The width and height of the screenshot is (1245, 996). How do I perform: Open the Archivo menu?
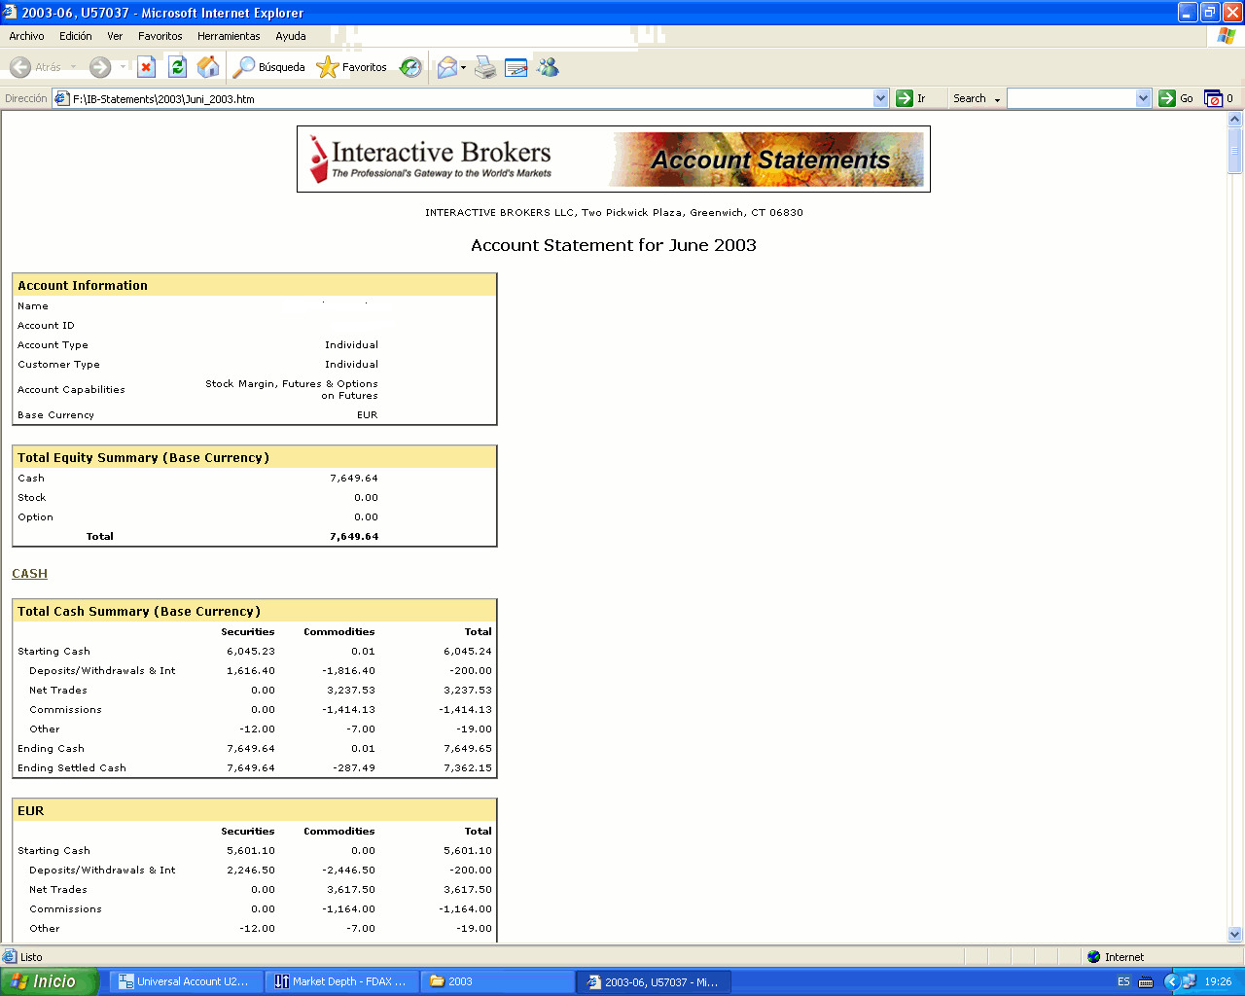[26, 36]
